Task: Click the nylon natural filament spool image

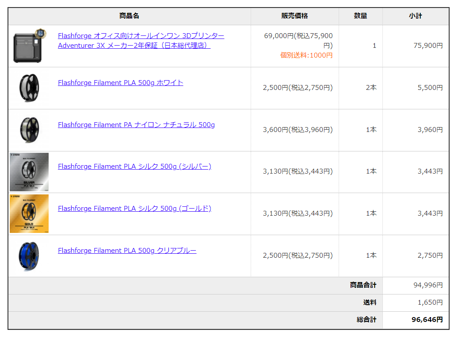Action: 29,130
